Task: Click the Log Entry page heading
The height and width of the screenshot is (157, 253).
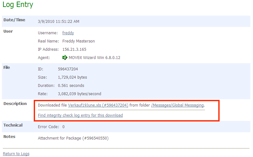Action: click(x=18, y=5)
